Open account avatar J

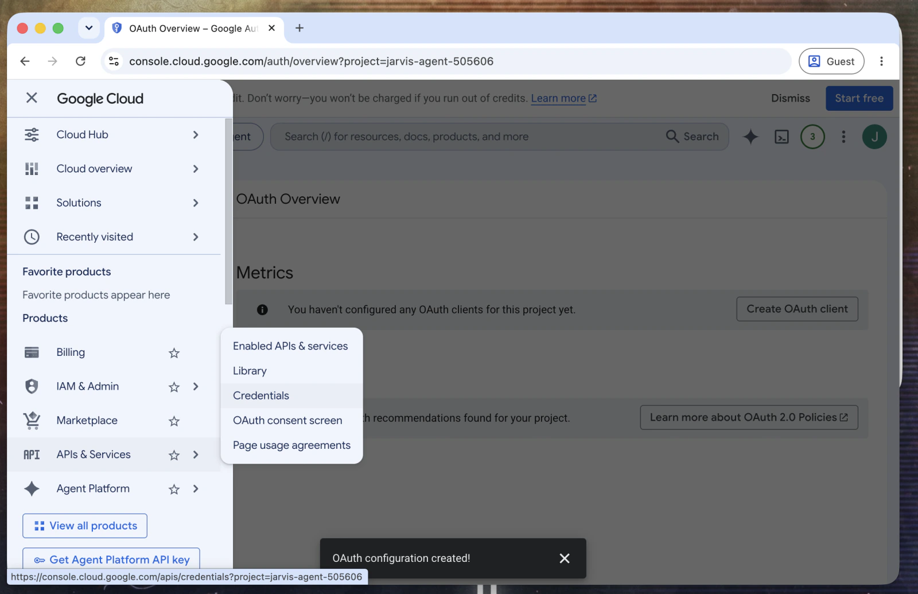click(x=874, y=137)
